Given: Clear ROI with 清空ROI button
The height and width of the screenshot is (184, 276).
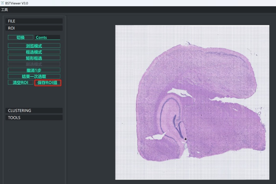Looking at the screenshot, I should (21, 83).
